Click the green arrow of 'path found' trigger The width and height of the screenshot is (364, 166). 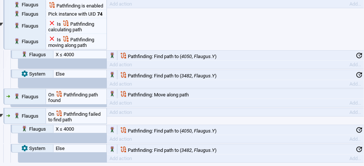coord(8,96)
